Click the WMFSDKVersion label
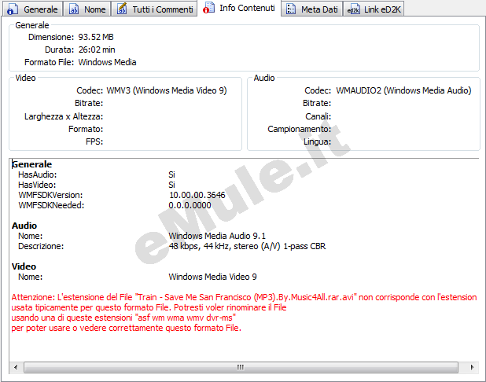 (50, 195)
